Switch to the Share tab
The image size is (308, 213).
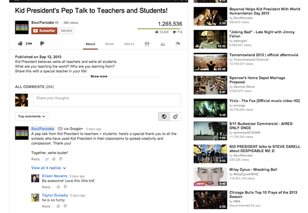click(109, 44)
